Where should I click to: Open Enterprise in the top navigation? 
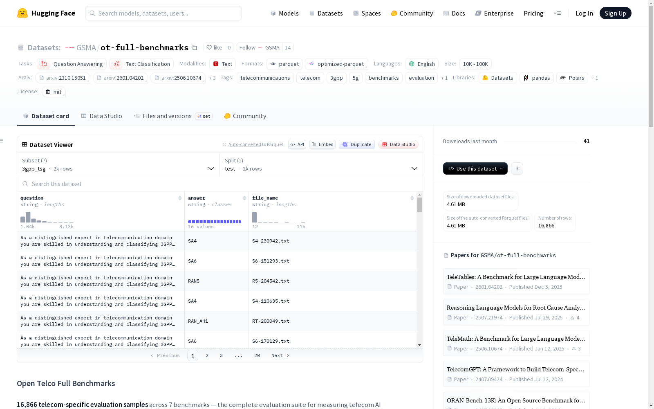pyautogui.click(x=494, y=13)
